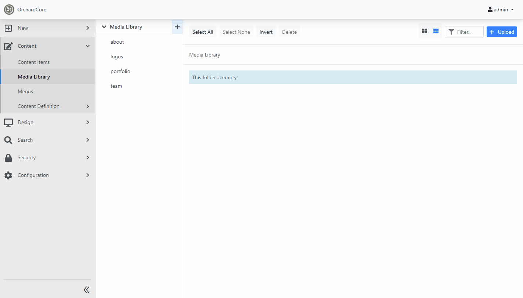Expand the Configuration menu chevron
The image size is (523, 298).
[x=87, y=175]
